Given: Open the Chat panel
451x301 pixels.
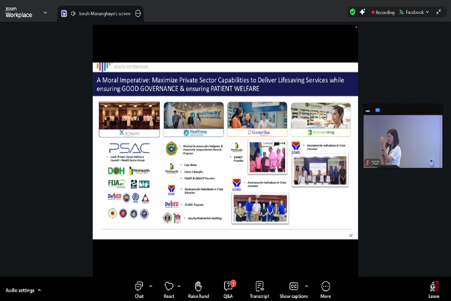Looking at the screenshot, I should (139, 290).
